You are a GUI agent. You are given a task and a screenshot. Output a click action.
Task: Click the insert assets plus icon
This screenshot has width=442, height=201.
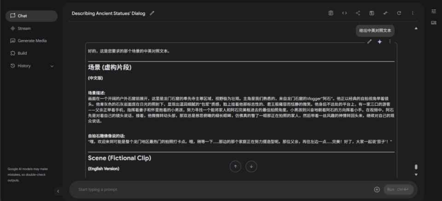[377, 190]
